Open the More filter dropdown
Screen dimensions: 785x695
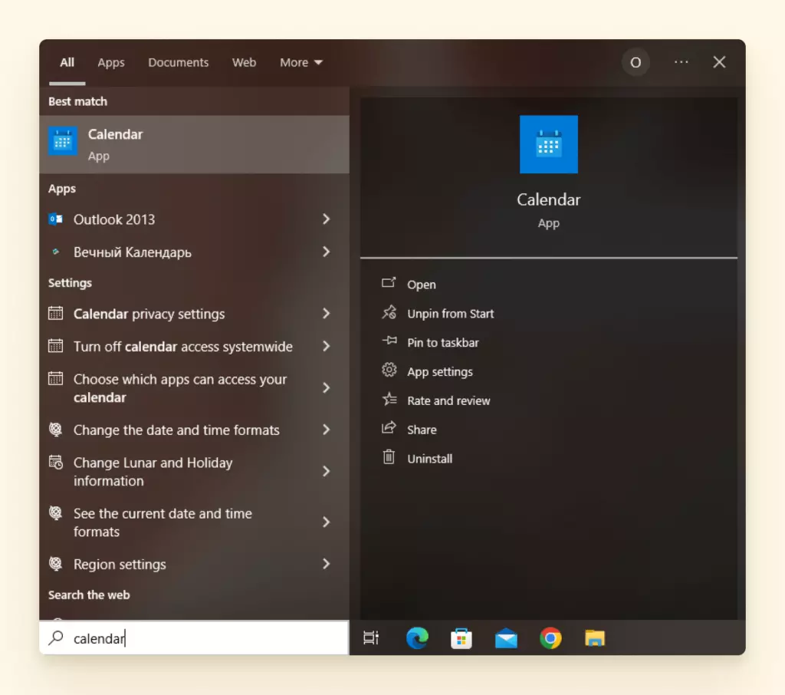pos(301,63)
